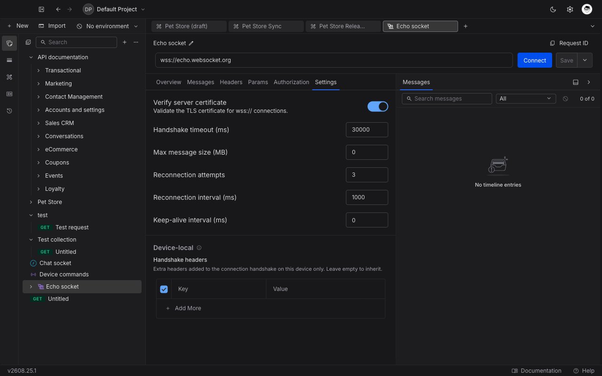Expand the Transactional folder
The width and height of the screenshot is (602, 376).
tap(39, 70)
